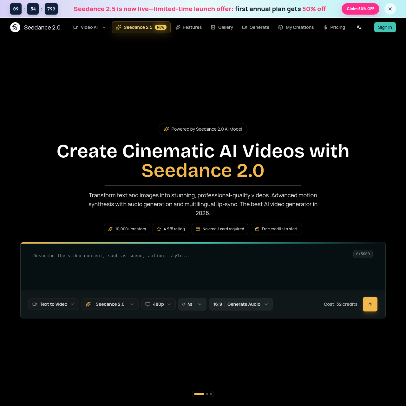Go to Features in the navigation

coord(189,27)
